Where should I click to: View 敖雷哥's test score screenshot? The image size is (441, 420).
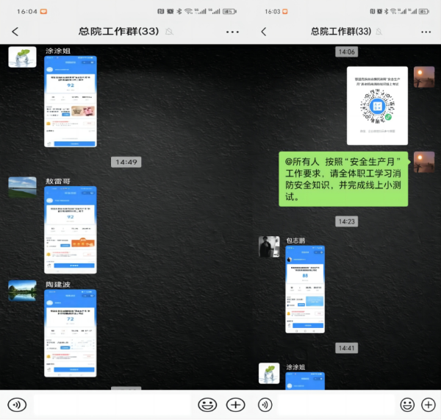pos(71,229)
